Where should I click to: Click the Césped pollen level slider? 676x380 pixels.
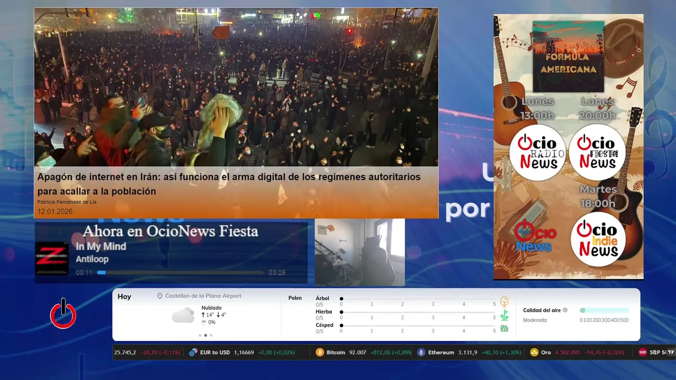coord(418,326)
